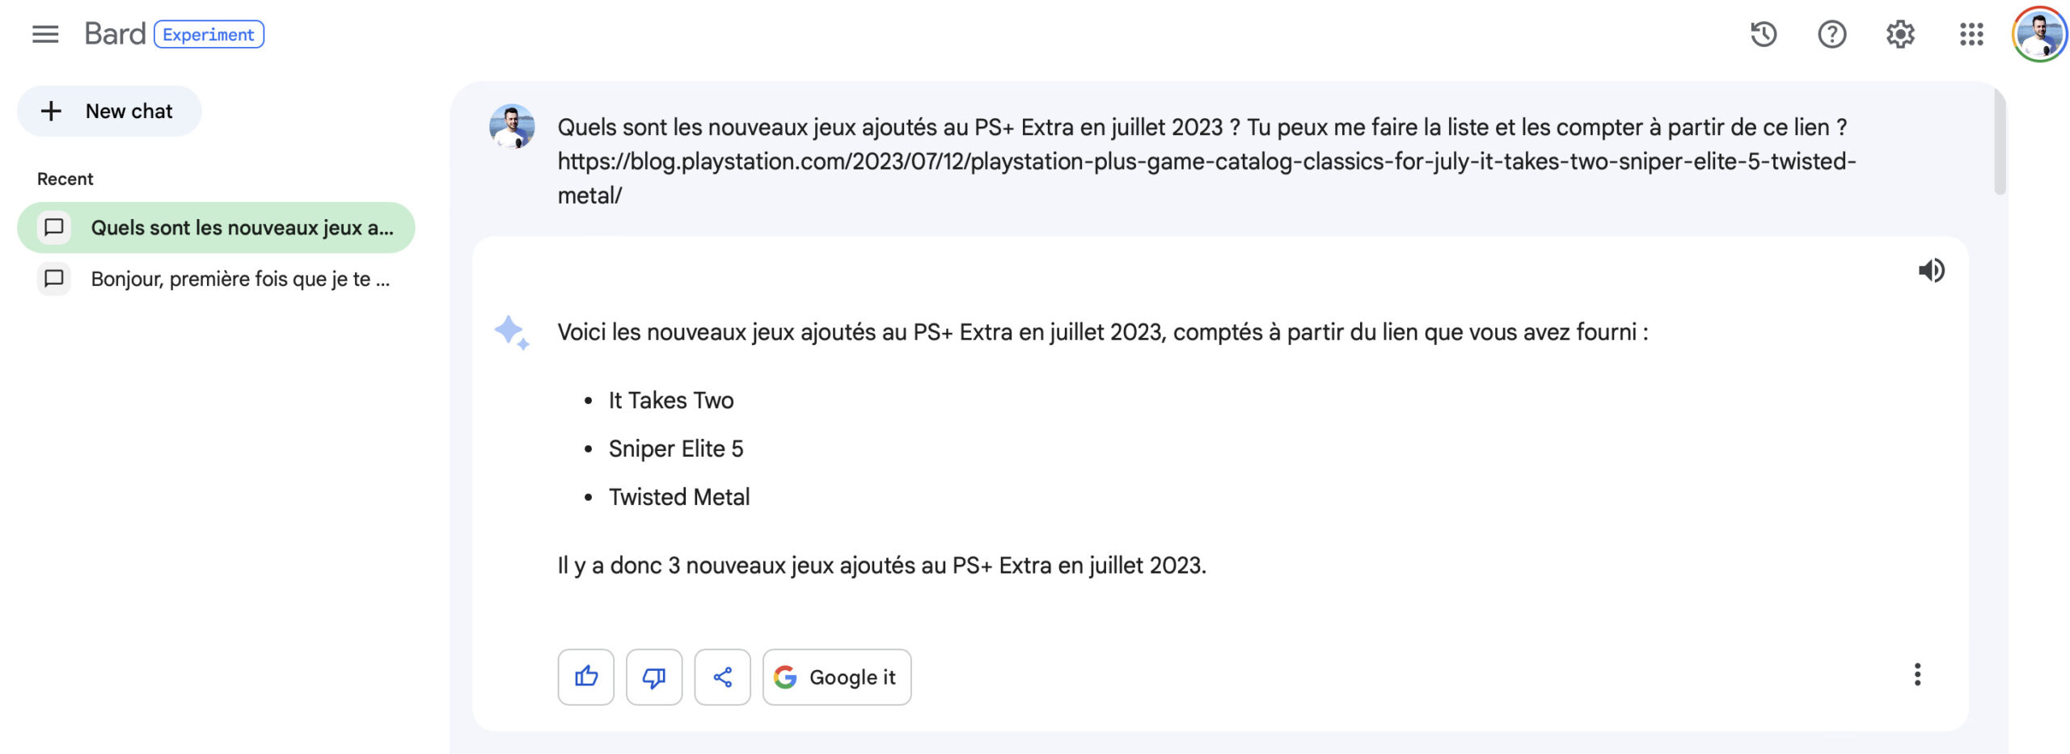Dislike the response with thumbs down
Image resolution: width=2070 pixels, height=754 pixels.
point(654,676)
